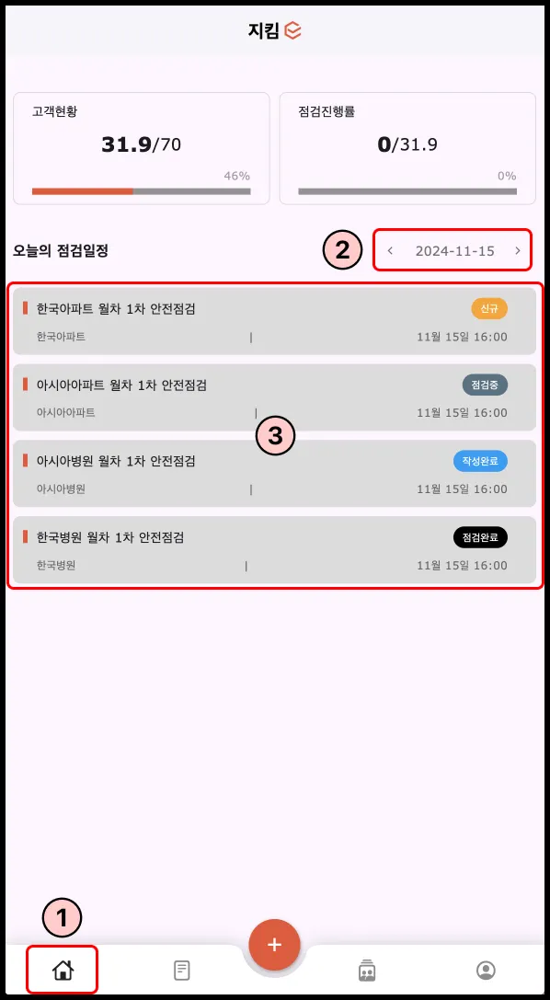Click the 점검중 status badge

click(485, 385)
